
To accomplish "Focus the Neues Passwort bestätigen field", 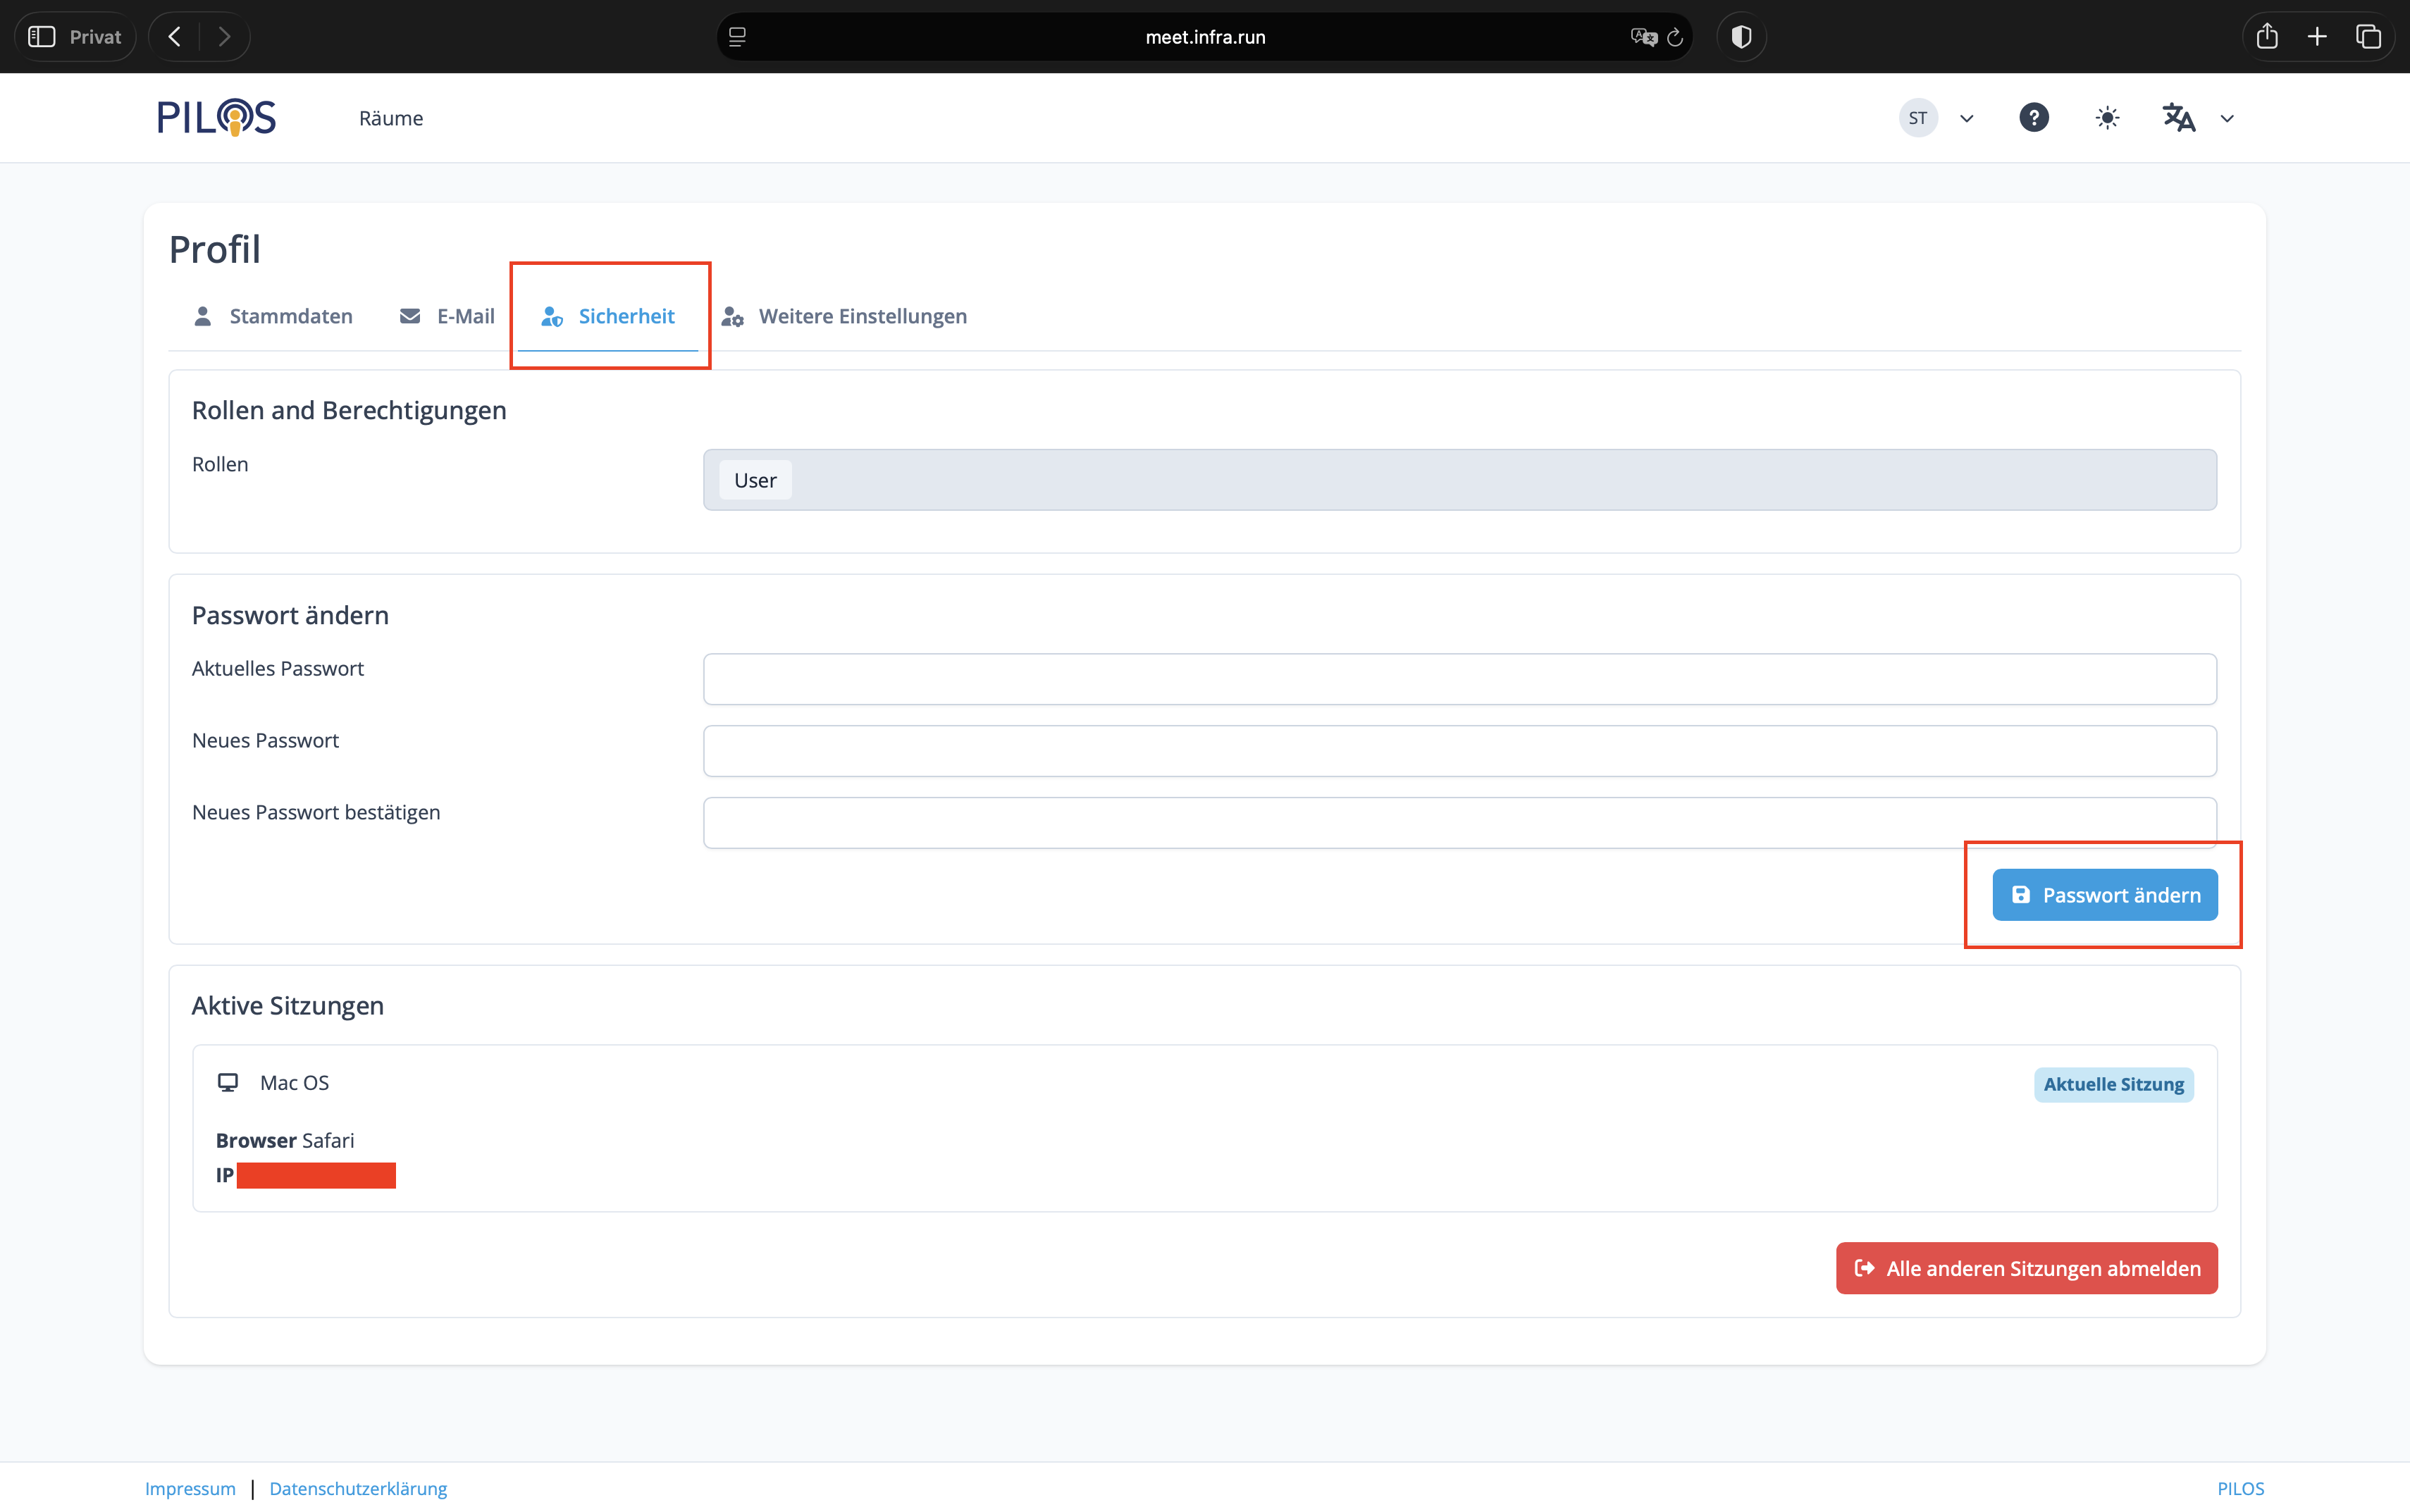I will (1459, 822).
